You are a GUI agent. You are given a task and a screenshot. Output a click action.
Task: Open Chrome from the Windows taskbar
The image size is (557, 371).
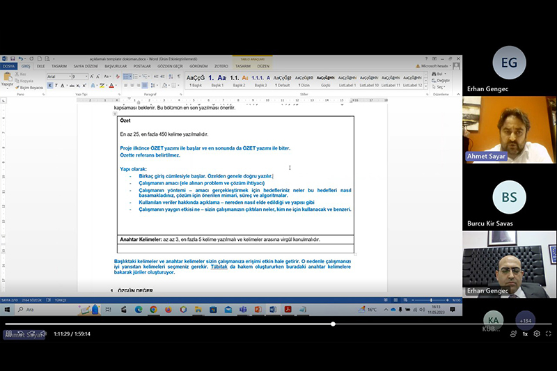[152, 309]
